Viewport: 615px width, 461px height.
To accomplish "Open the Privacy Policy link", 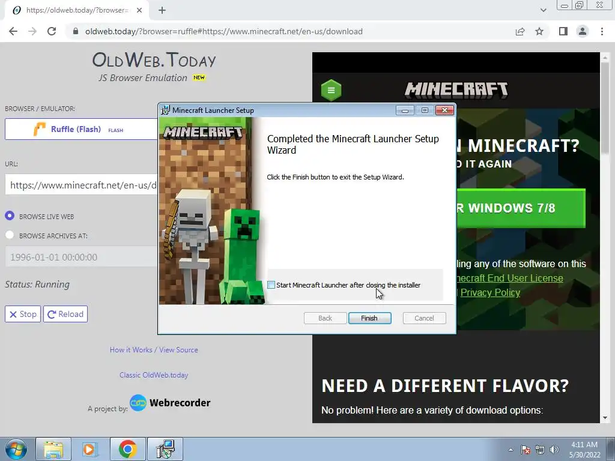I will coord(490,292).
